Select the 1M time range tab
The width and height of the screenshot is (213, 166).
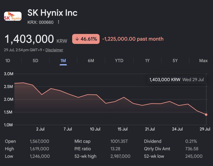coord(63,61)
